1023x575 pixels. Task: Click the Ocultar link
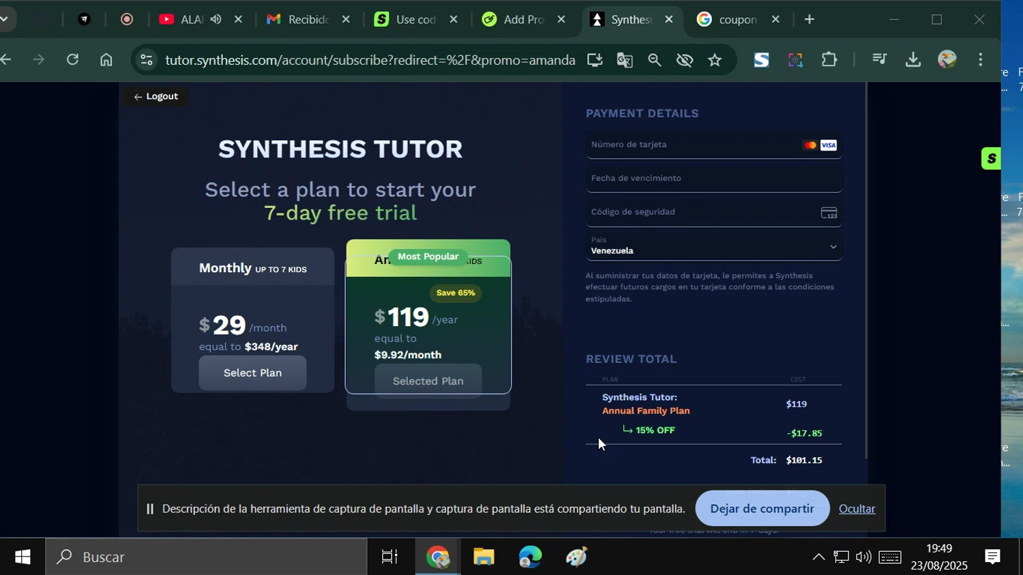pos(857,509)
